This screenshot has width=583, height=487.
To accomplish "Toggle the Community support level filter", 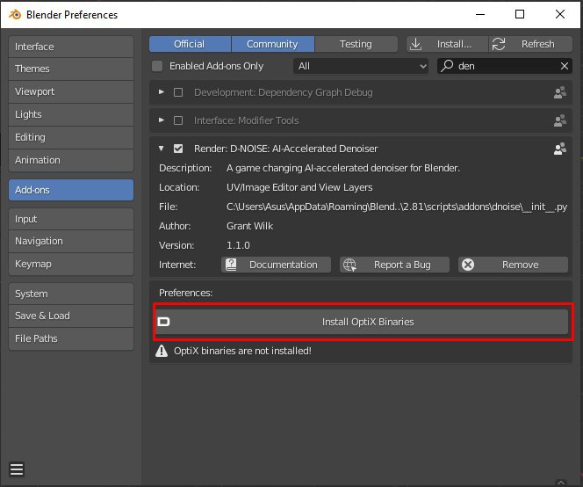I will (273, 44).
